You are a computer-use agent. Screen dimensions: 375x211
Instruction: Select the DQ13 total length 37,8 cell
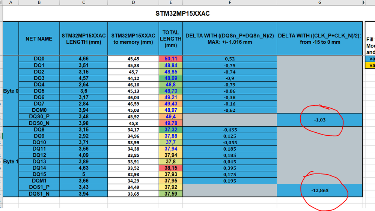(171, 162)
